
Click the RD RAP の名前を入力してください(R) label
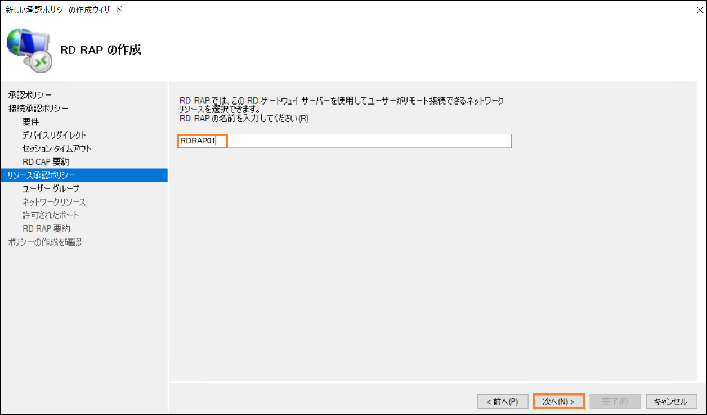click(x=244, y=119)
